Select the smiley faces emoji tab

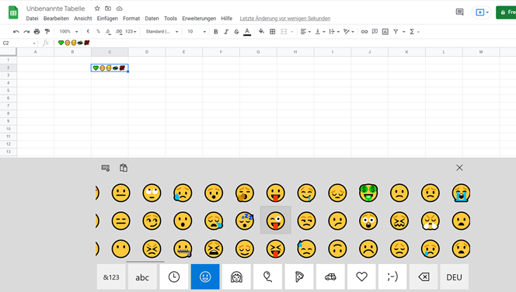pos(205,277)
